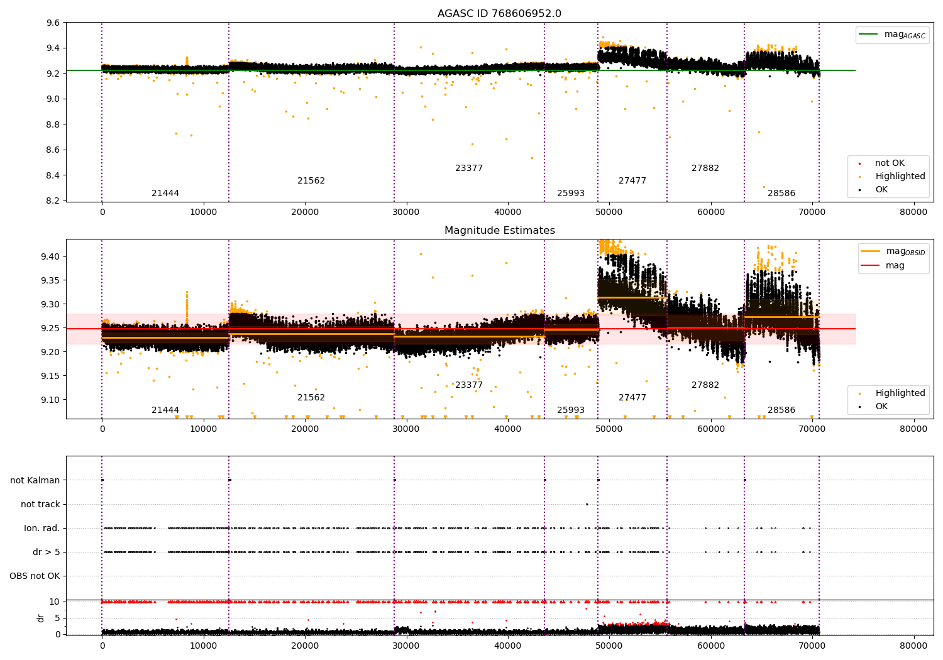Screen dimensions: 943x660
Task: Click the 10000 x-axis tick in top plot
Action: coord(204,212)
